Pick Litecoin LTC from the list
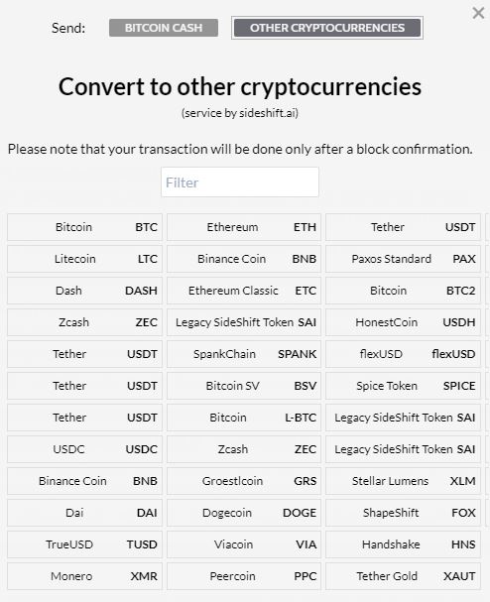The height and width of the screenshot is (602, 490). (84, 259)
